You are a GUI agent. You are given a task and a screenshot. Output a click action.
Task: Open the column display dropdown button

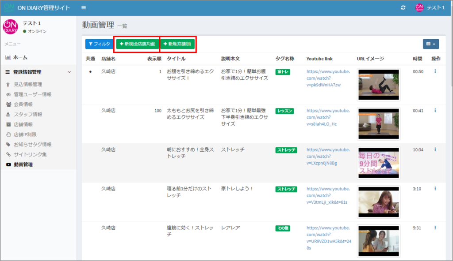pos(431,44)
